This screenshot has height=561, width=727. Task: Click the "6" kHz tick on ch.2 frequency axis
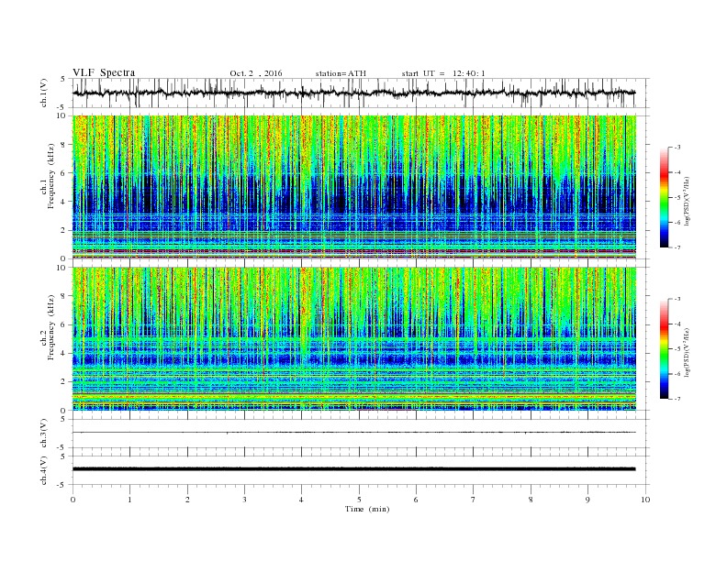click(64, 324)
